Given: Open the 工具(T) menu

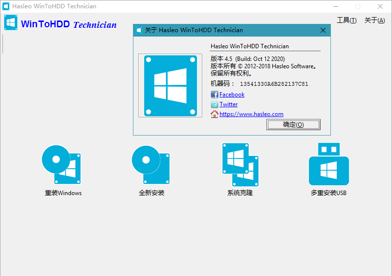Looking at the screenshot, I should pyautogui.click(x=347, y=20).
